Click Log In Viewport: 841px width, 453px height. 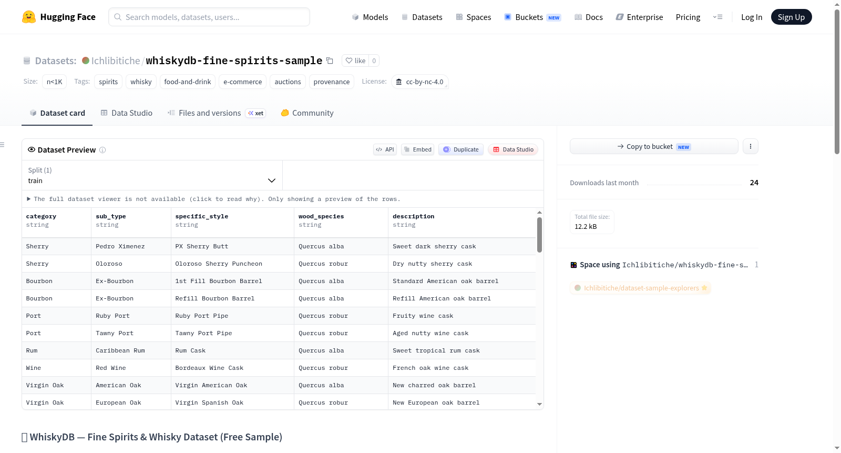click(x=752, y=17)
